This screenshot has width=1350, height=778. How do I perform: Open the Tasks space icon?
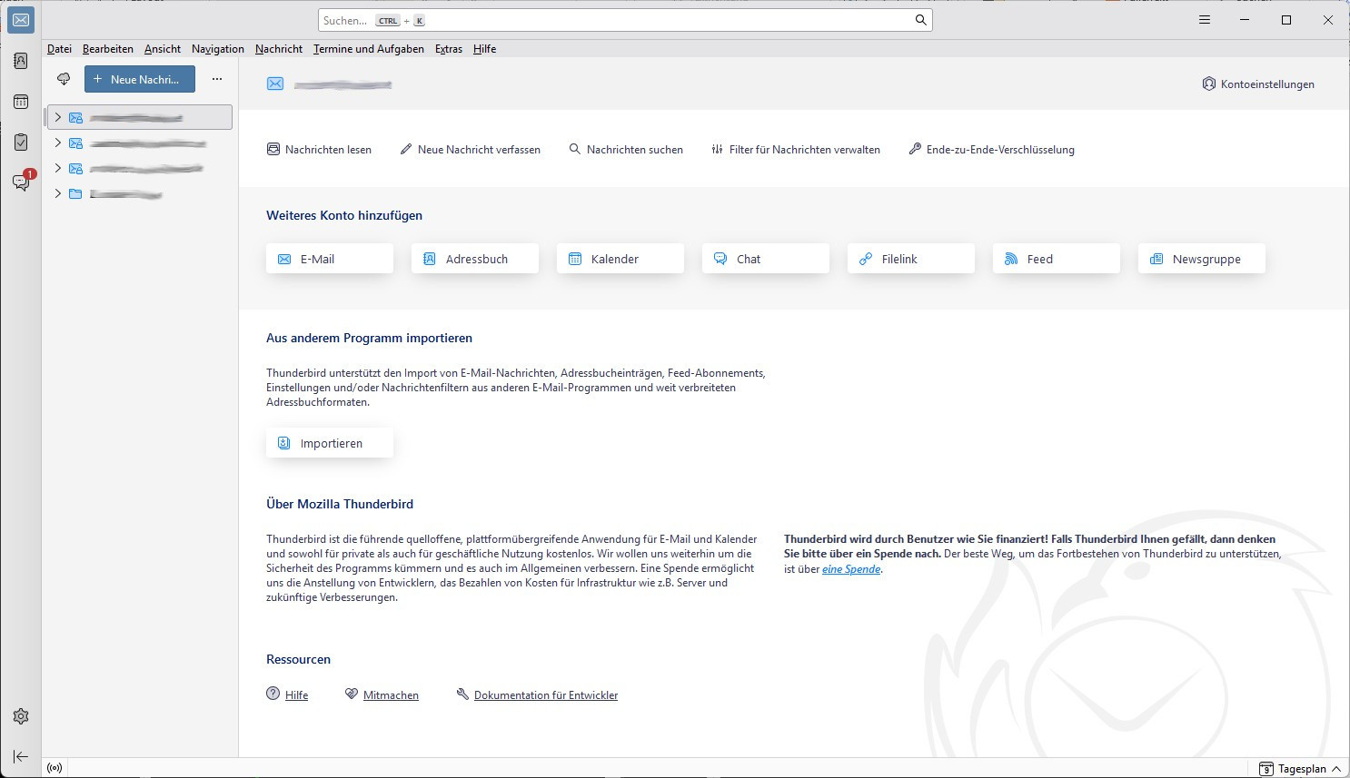[21, 143]
